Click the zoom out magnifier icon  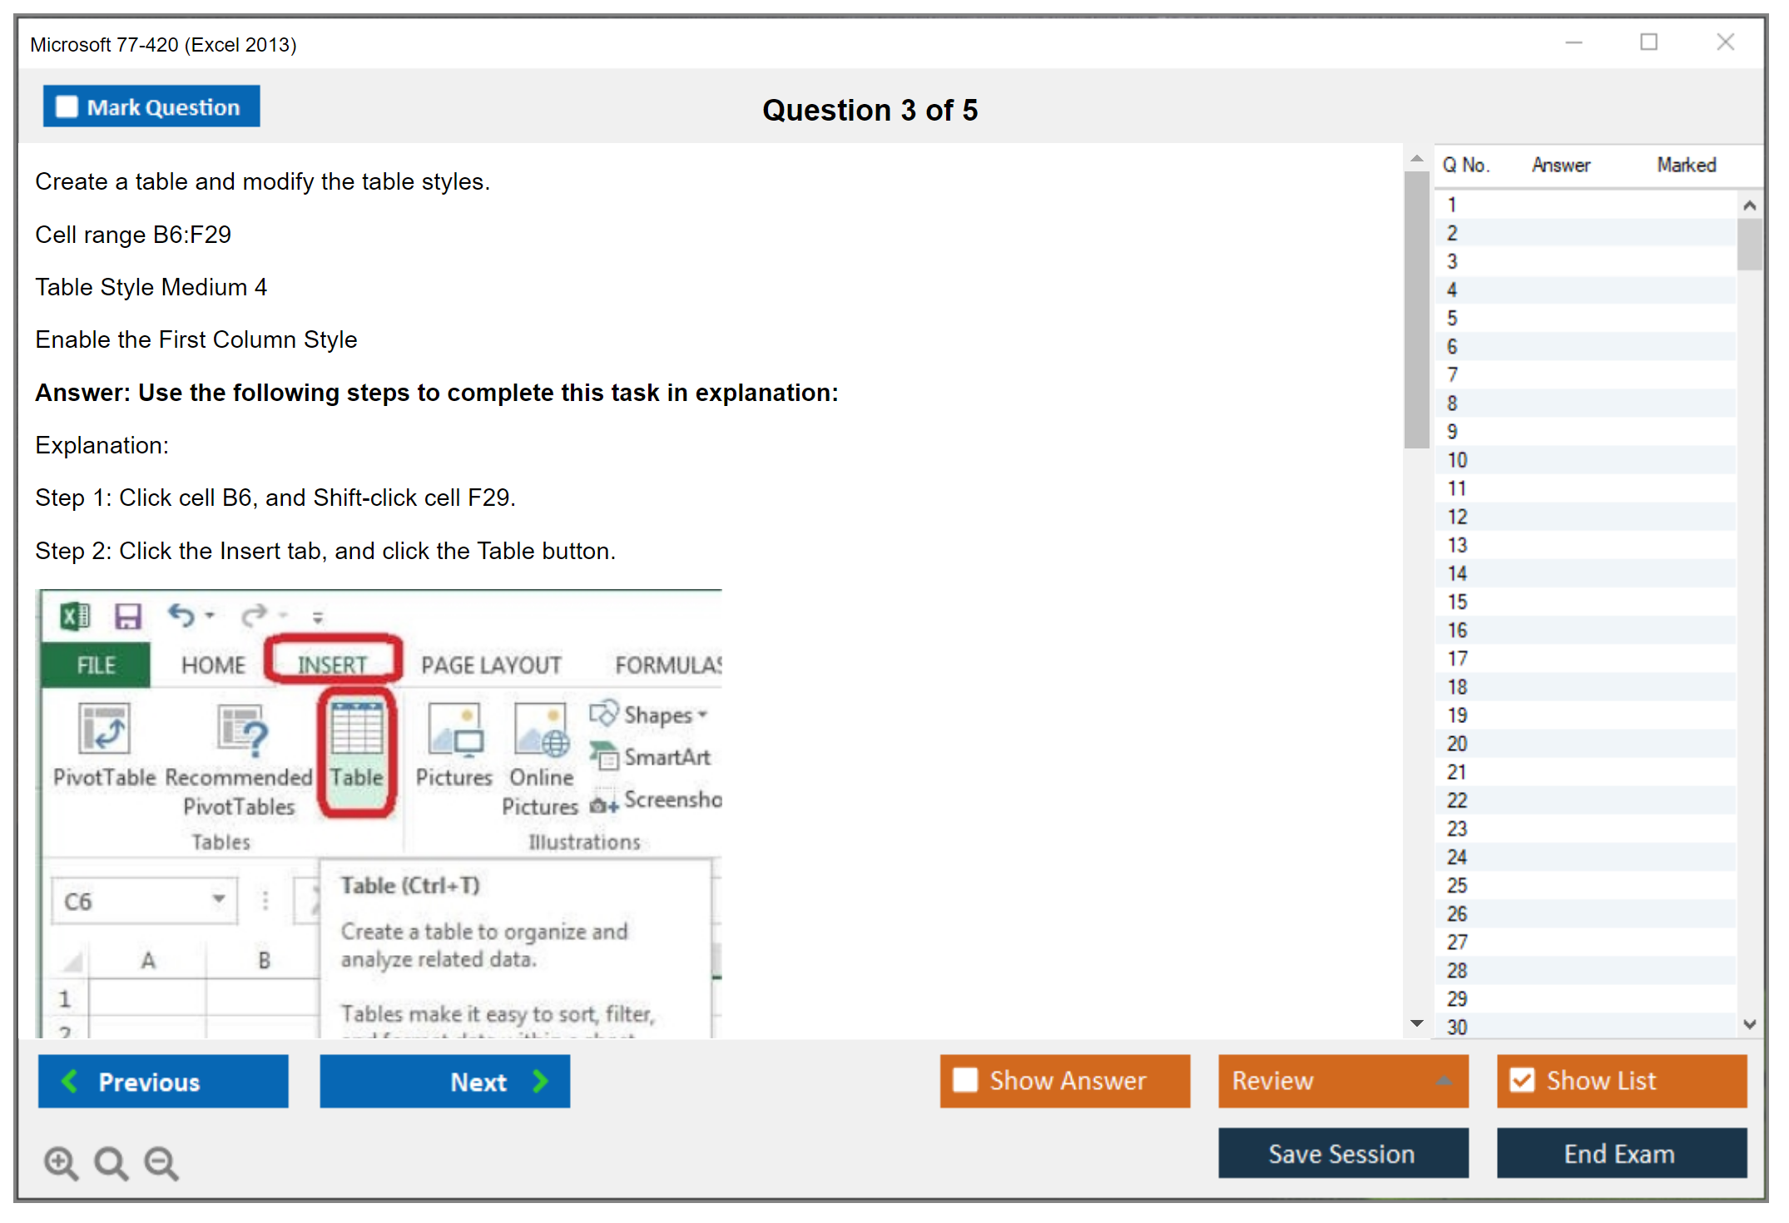161,1162
